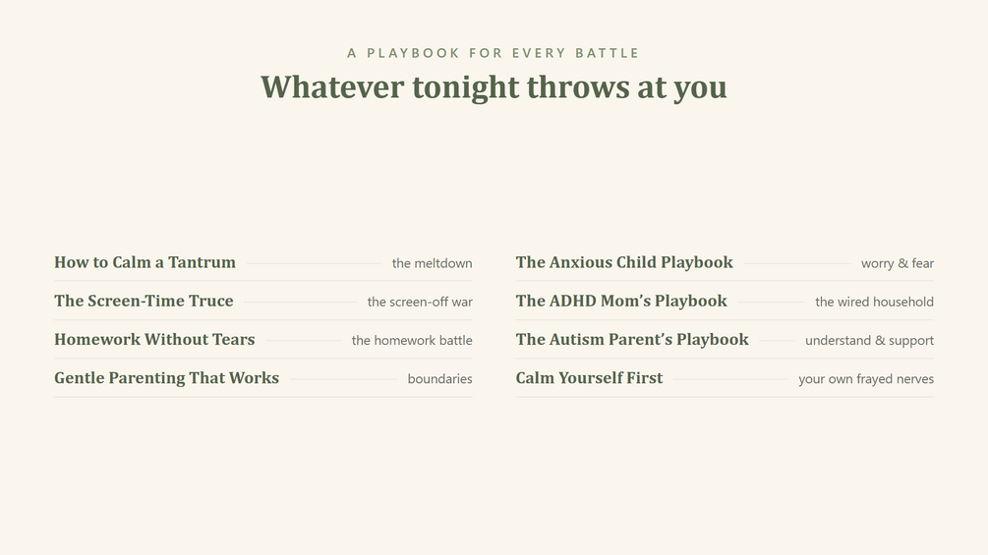Open The Autism Parent's Playbook
This screenshot has height=555, width=988.
[632, 339]
